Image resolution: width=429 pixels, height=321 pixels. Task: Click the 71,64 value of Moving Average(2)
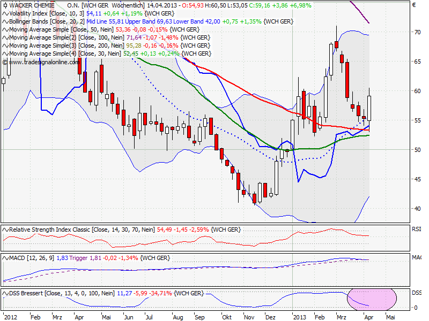pos(134,37)
